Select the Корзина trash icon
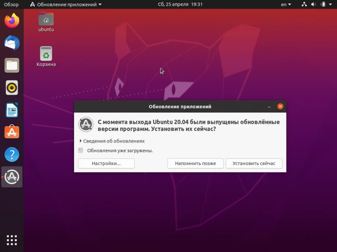337x252 pixels. tap(46, 56)
